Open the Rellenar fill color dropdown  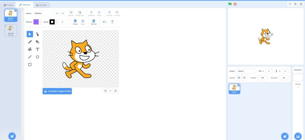tap(40, 22)
